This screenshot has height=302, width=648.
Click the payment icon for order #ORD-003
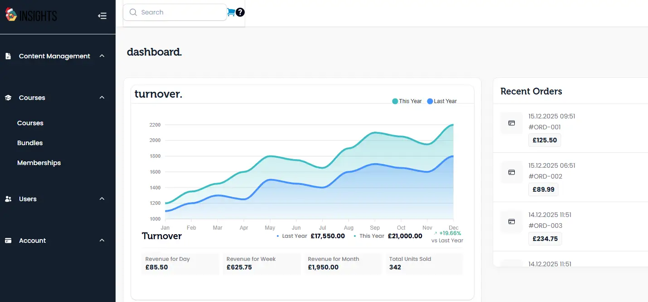(x=512, y=222)
